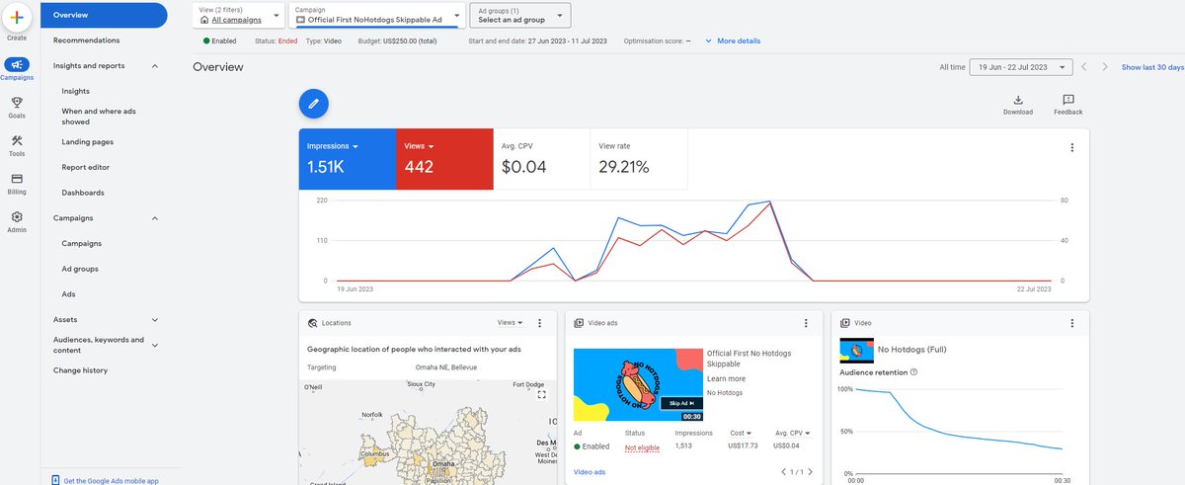Click the Avg. CPV metric tile
Image resolution: width=1185 pixels, height=485 pixels.
pyautogui.click(x=541, y=158)
